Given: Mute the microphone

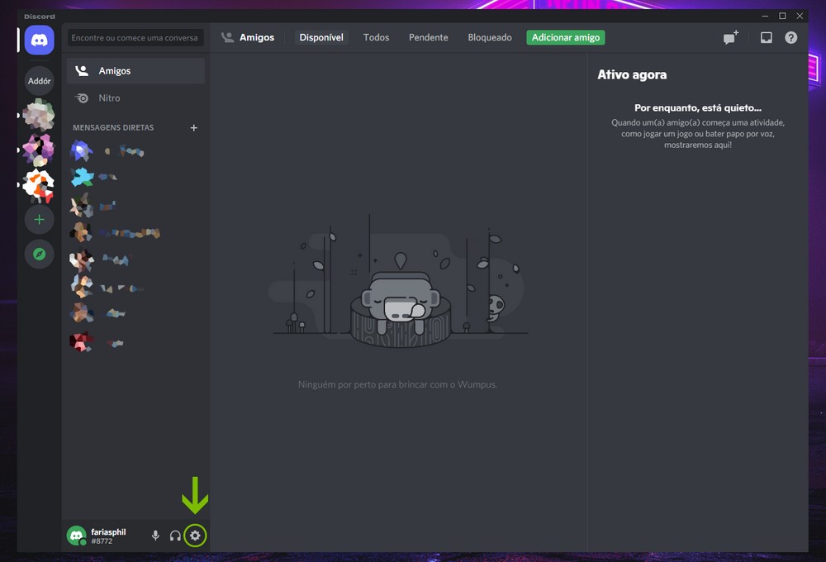Looking at the screenshot, I should point(155,536).
